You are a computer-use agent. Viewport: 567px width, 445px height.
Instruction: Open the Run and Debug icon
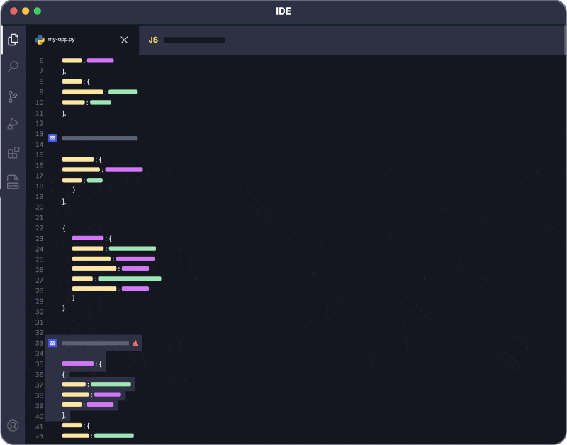point(13,123)
